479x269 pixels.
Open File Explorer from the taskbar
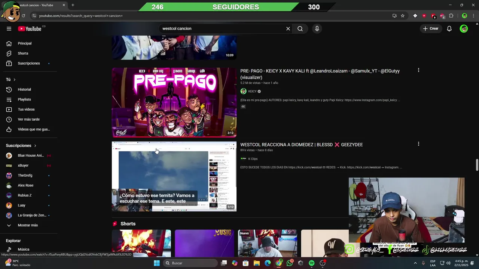click(257, 263)
